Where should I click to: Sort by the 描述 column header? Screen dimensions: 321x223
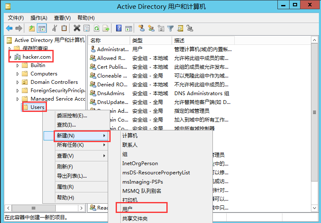(x=203, y=41)
